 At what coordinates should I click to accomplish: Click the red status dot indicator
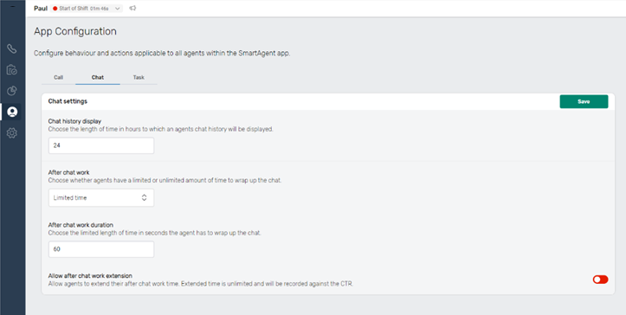55,9
